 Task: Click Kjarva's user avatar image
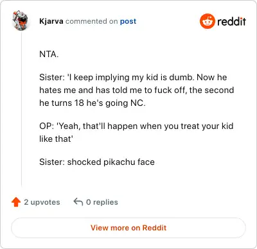coord(20,21)
